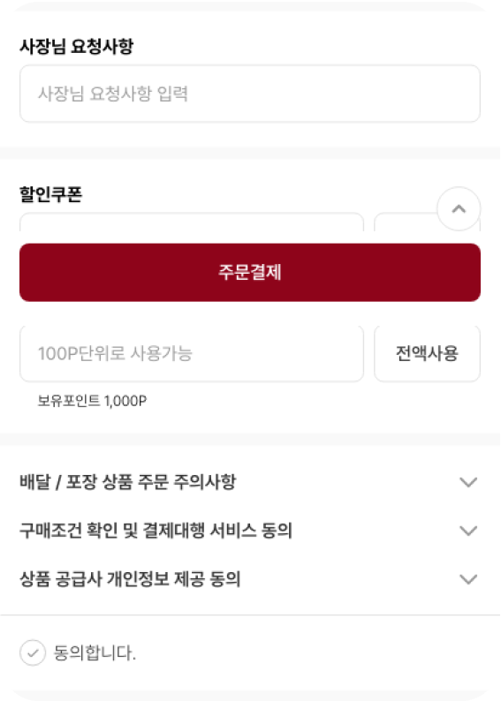Focus the 100P단위로 사용가능 points field
The height and width of the screenshot is (701, 501).
coord(192,353)
